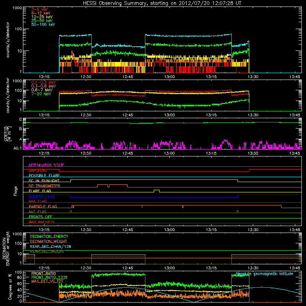Click the 13:45 tick label under the GOES15 plot
306x306 pixels.
coord(295,153)
